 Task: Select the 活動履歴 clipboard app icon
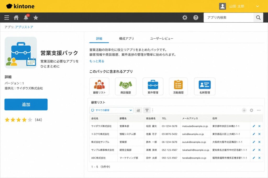tap(178, 87)
